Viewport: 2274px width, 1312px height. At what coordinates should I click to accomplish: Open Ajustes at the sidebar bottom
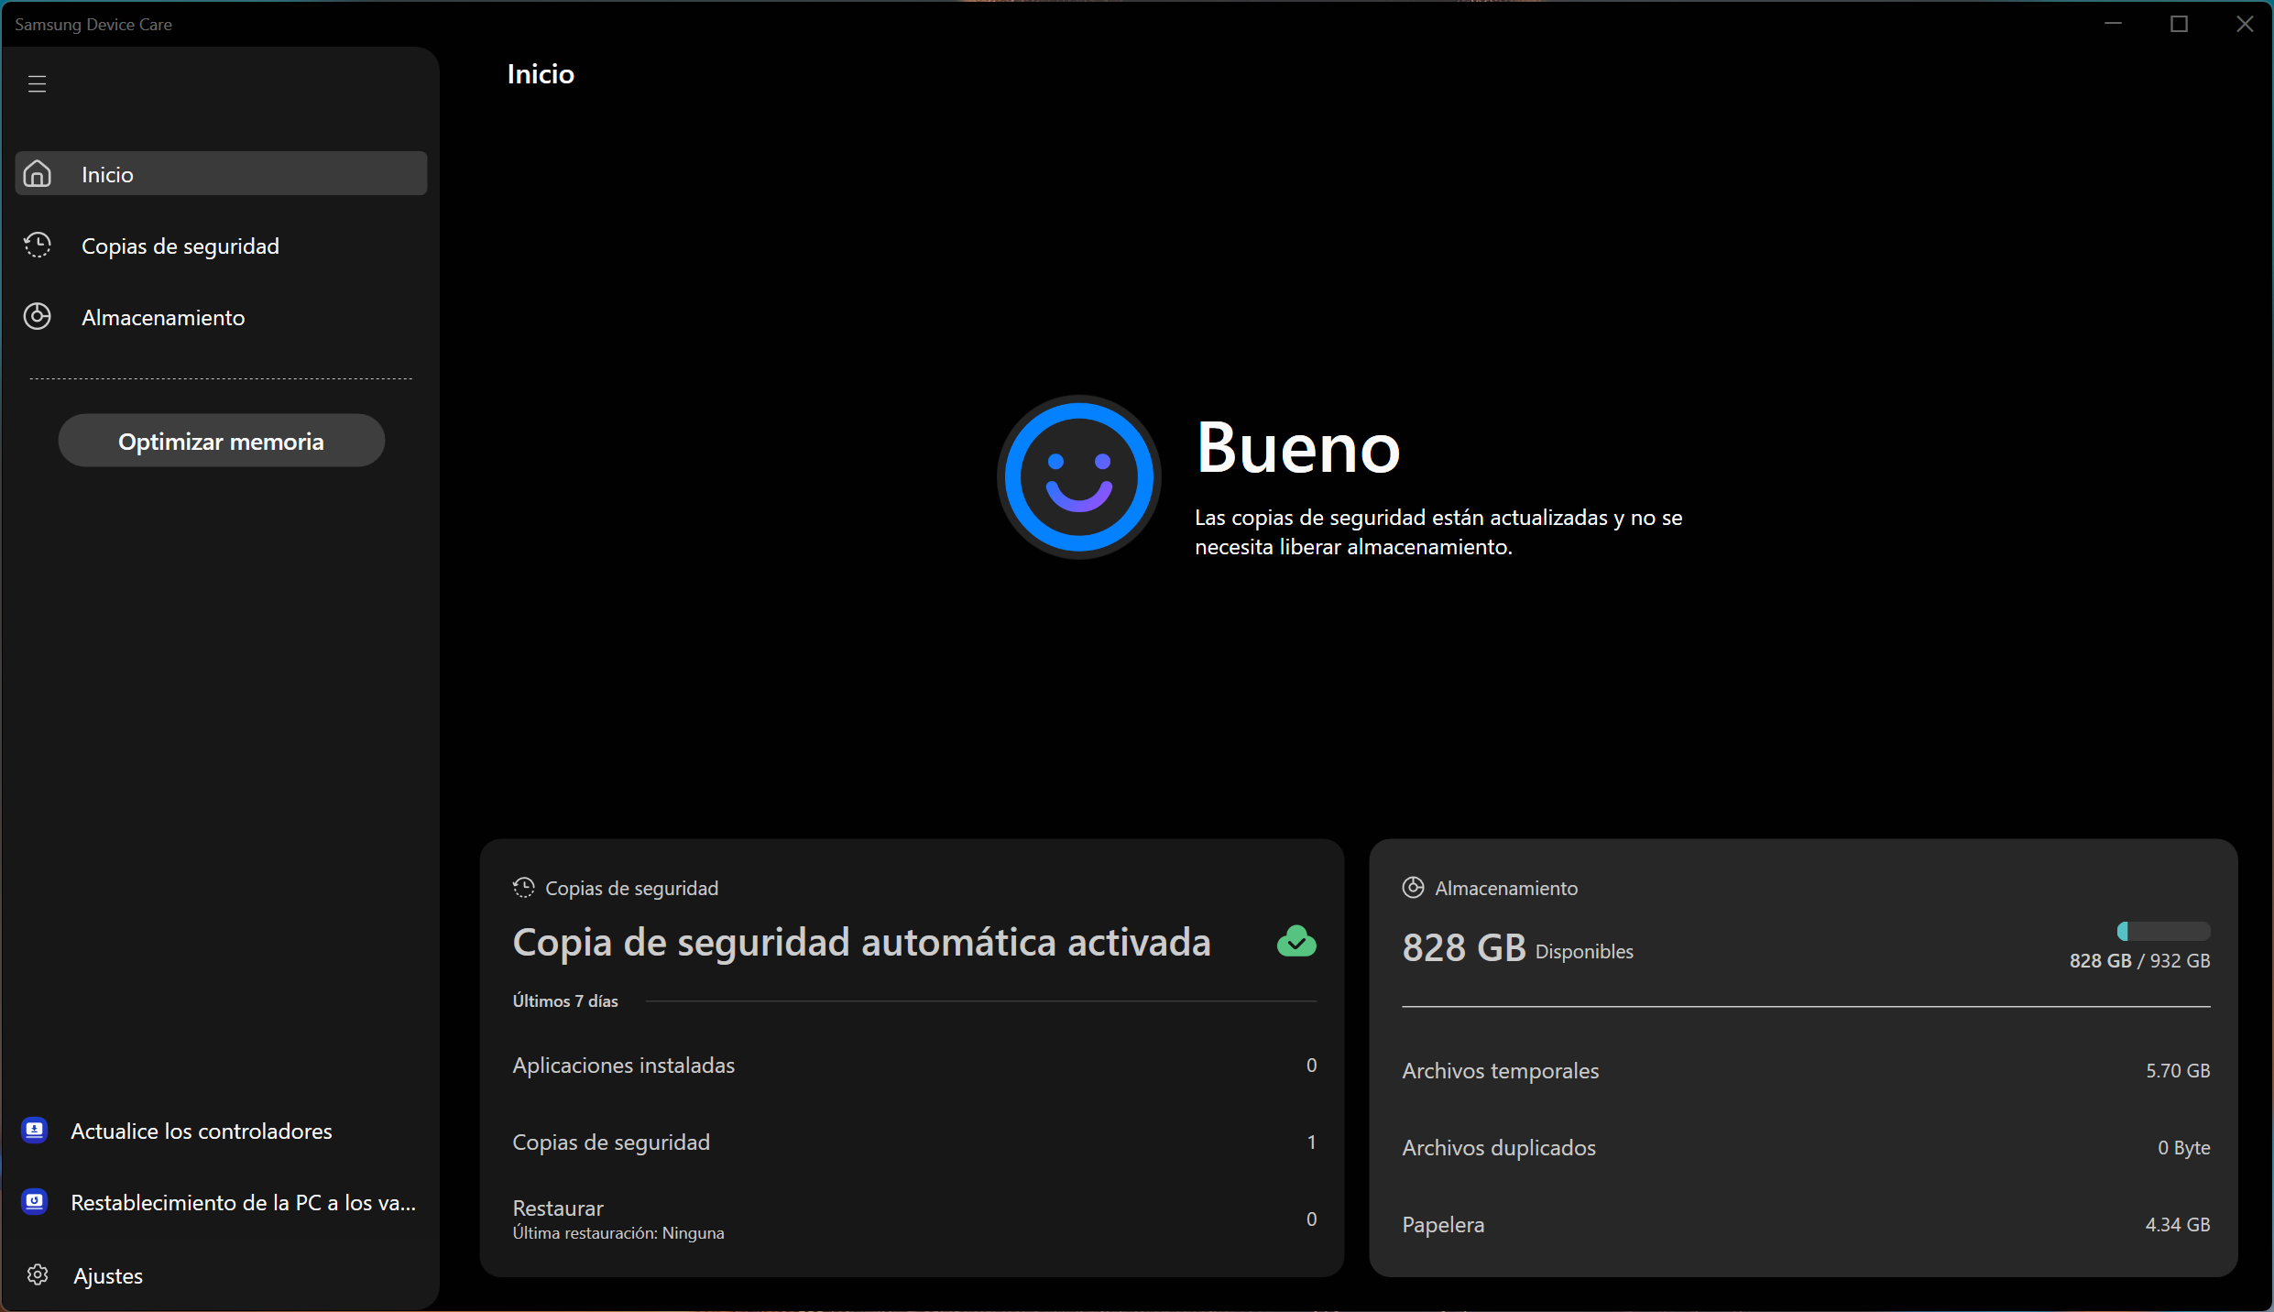point(108,1275)
